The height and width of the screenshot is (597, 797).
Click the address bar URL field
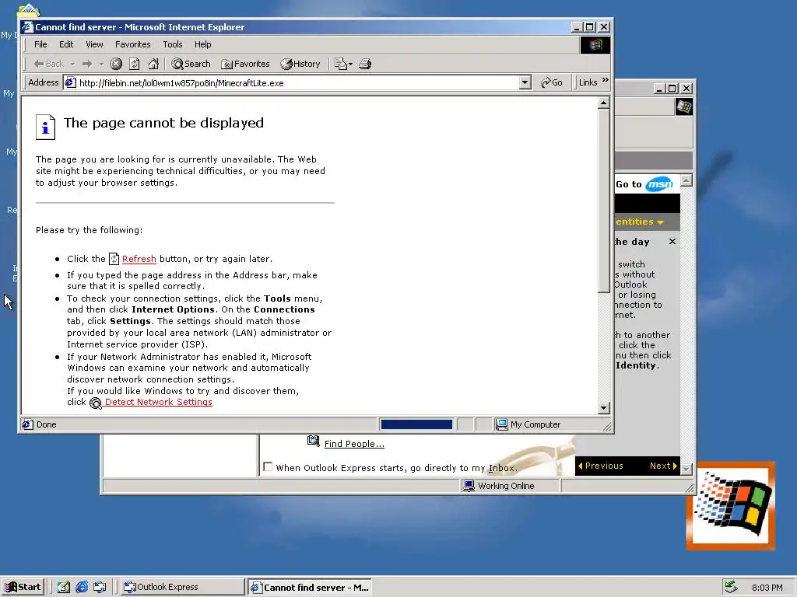[x=297, y=82]
